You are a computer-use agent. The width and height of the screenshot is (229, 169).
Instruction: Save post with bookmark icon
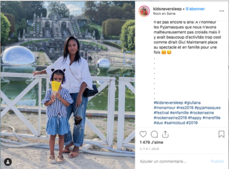pyautogui.click(x=222, y=134)
